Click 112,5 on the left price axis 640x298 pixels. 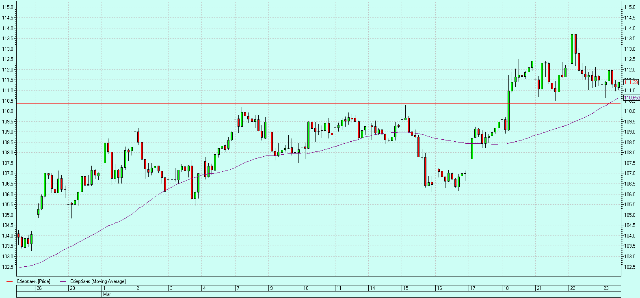[8, 59]
